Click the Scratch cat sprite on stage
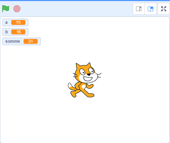The image size is (170, 143). [x=84, y=80]
